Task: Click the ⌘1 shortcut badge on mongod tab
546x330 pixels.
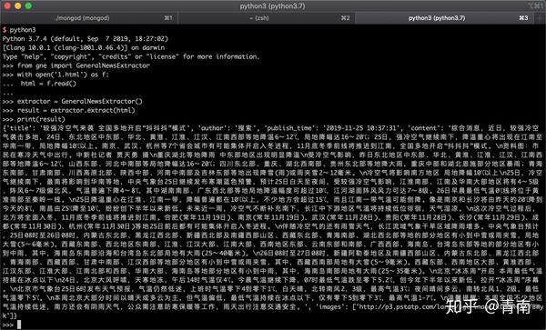Action: (x=168, y=18)
